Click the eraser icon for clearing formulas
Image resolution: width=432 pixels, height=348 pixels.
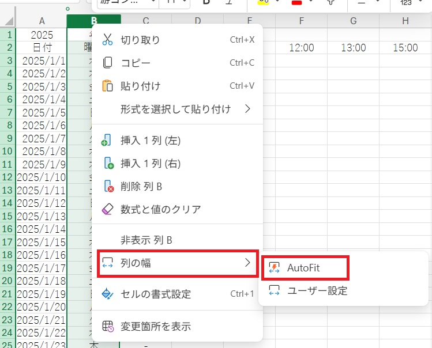107,209
